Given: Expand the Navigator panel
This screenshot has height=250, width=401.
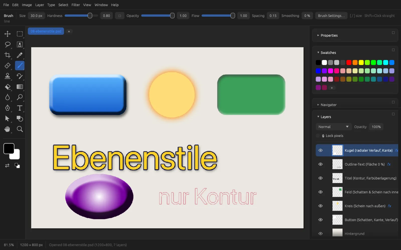Looking at the screenshot, I should (318, 105).
